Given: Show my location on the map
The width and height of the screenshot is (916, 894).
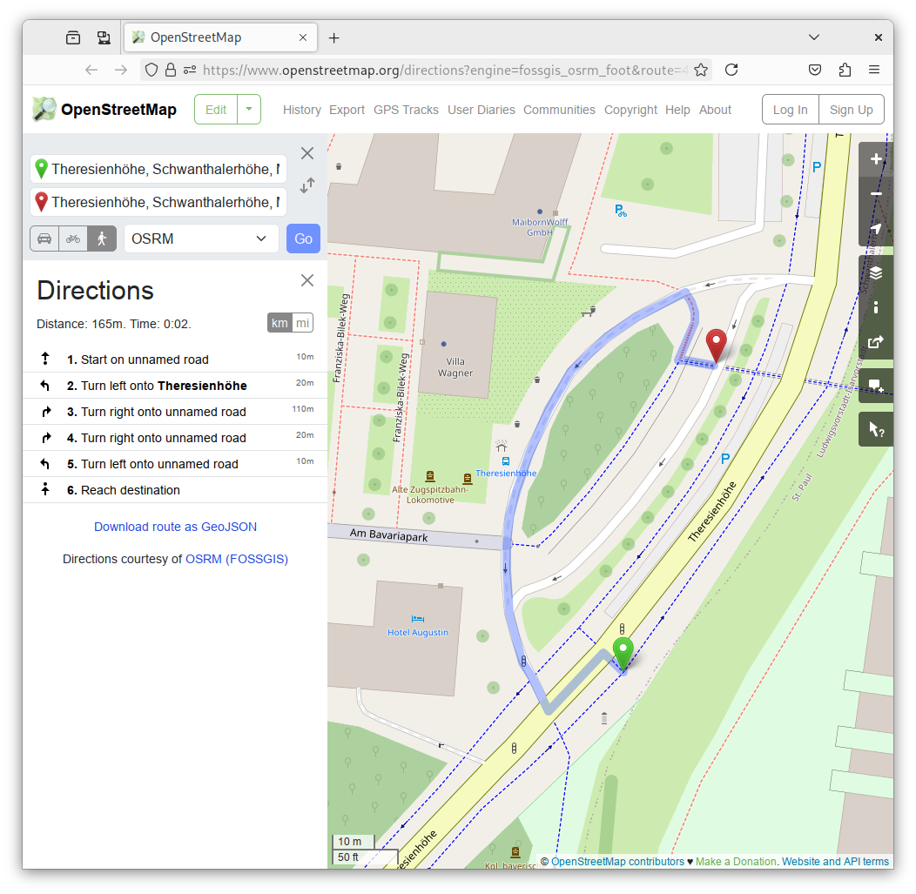Looking at the screenshot, I should click(x=876, y=229).
